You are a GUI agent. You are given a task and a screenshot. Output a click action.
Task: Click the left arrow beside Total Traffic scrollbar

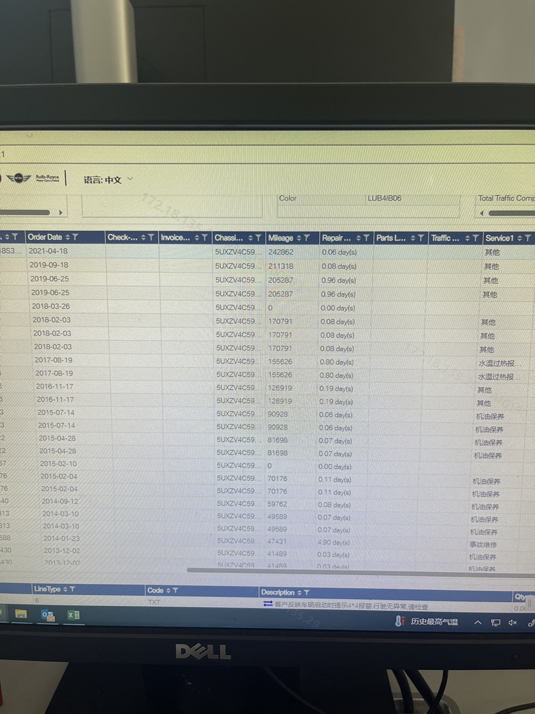tap(481, 213)
